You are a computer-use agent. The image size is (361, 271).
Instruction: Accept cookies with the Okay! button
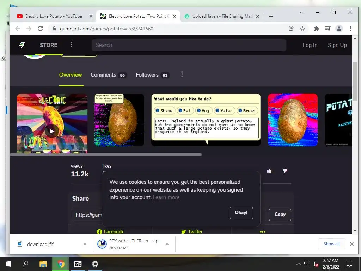241,213
